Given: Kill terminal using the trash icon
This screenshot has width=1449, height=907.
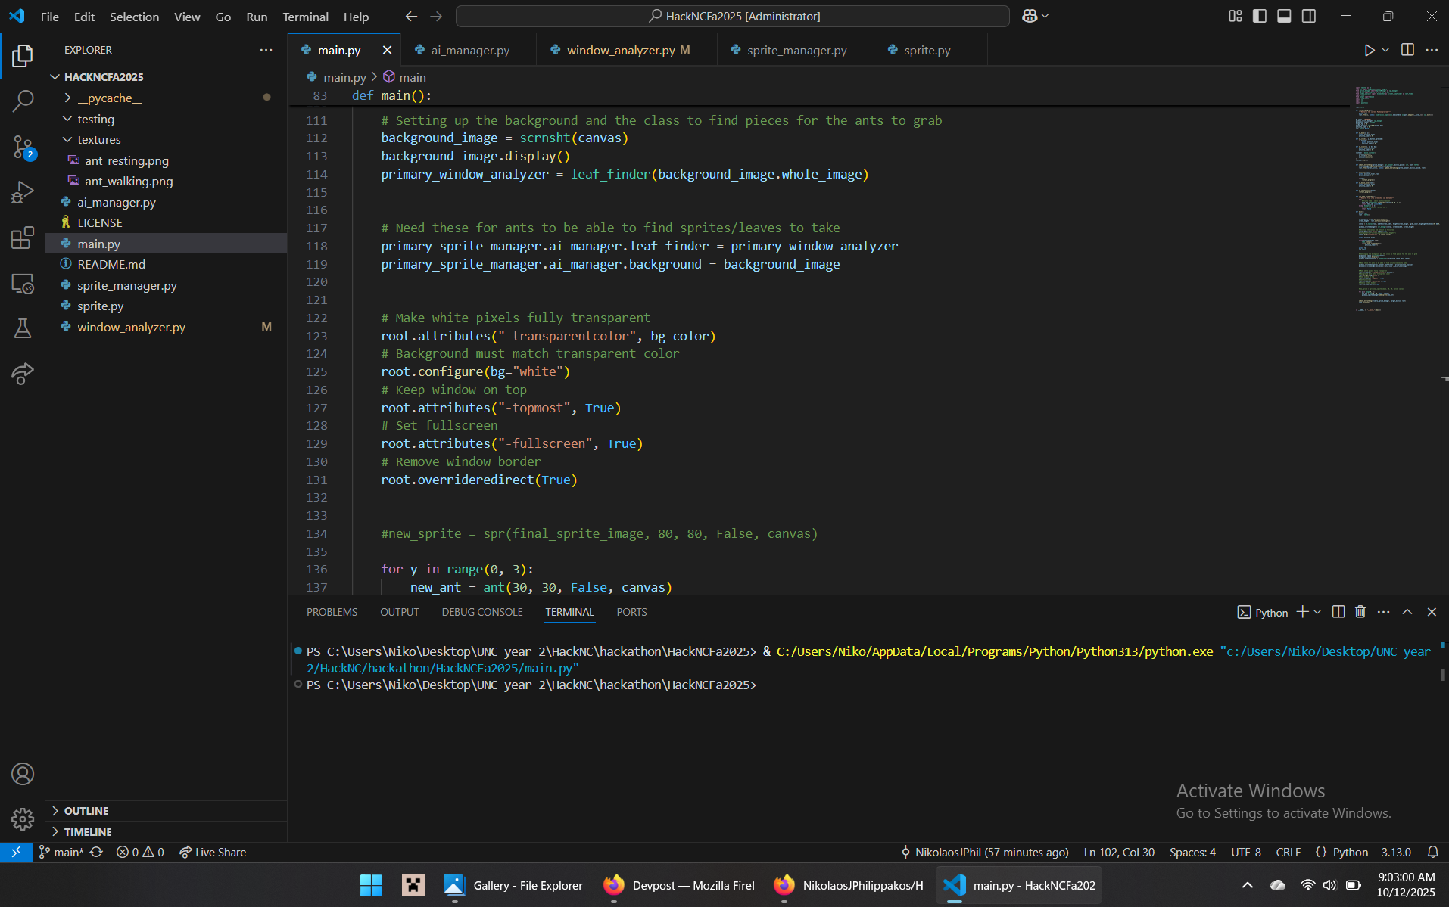Looking at the screenshot, I should point(1360,612).
